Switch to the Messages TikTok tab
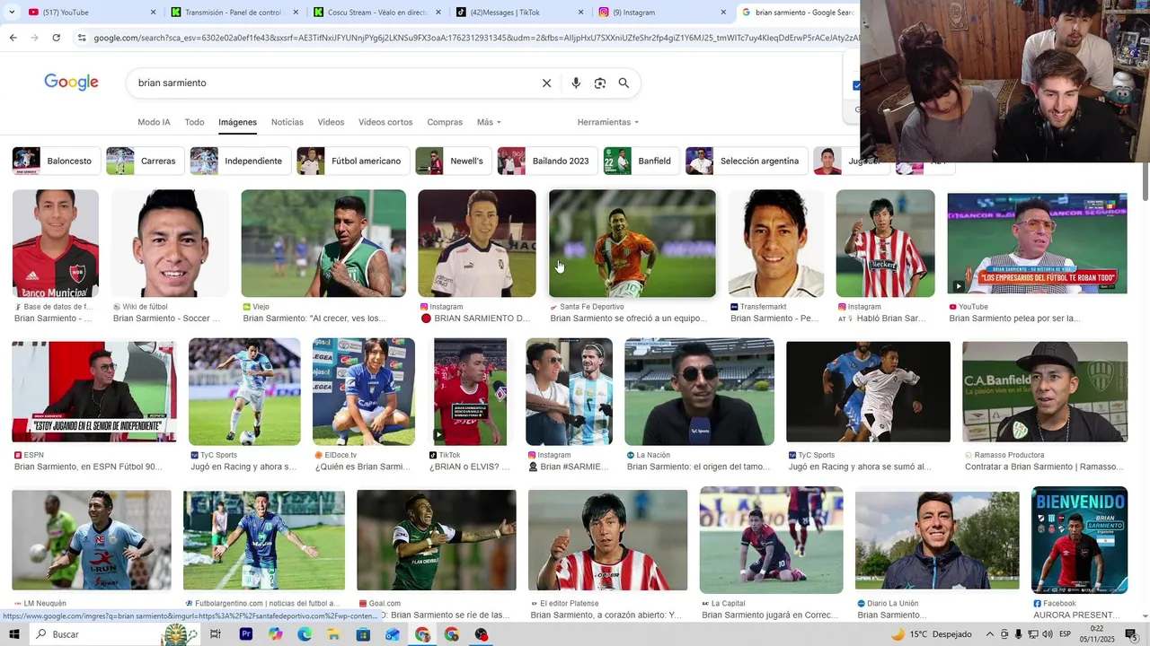This screenshot has height=646, width=1150. coord(520,13)
